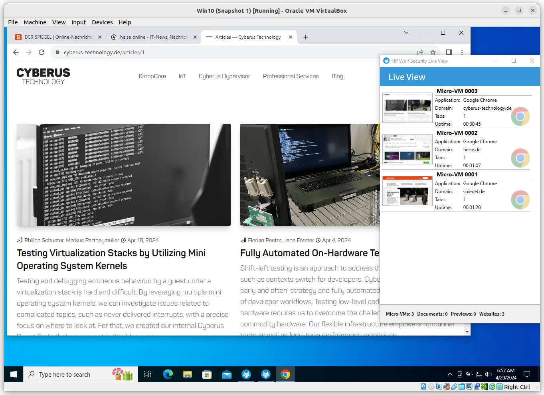Toggle the taskbar Task View button
The image size is (544, 395).
147,374
